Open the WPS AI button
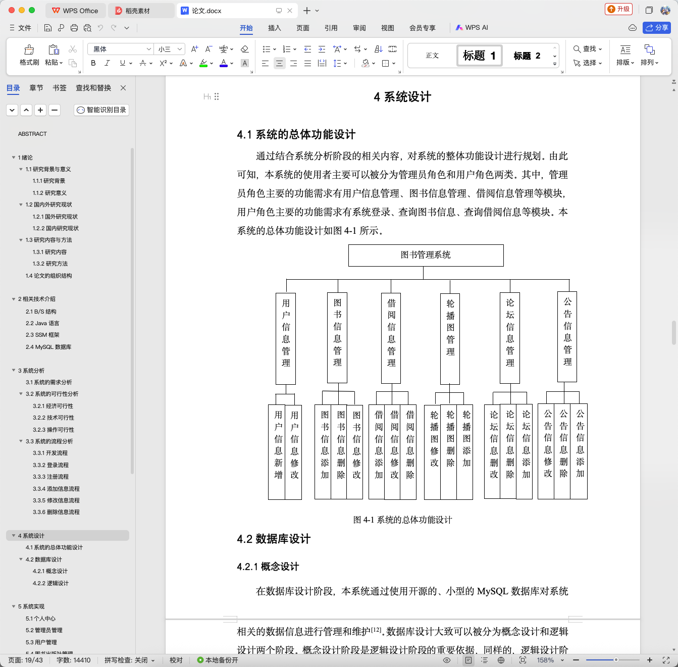Viewport: 678px width, 667px height. (x=472, y=28)
